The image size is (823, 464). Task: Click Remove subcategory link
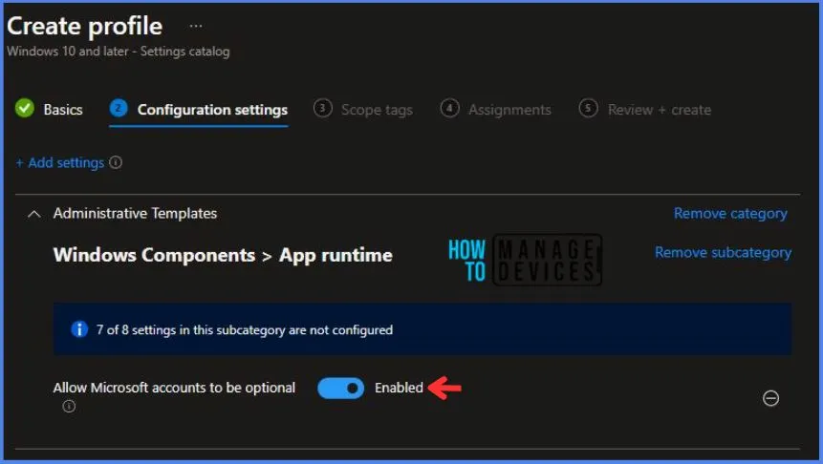[x=723, y=252]
